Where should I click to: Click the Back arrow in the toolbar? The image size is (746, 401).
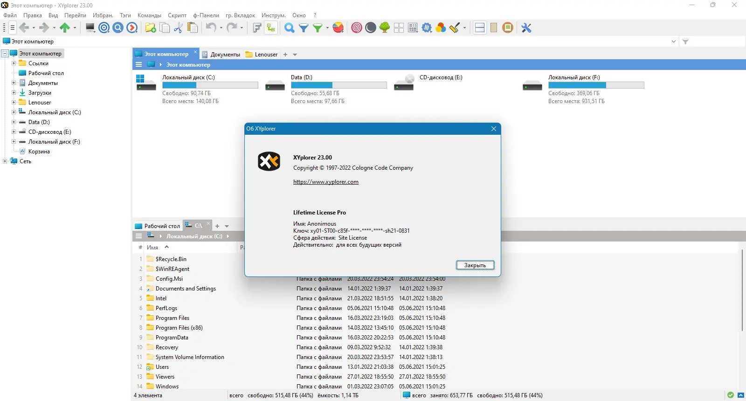[x=24, y=28]
